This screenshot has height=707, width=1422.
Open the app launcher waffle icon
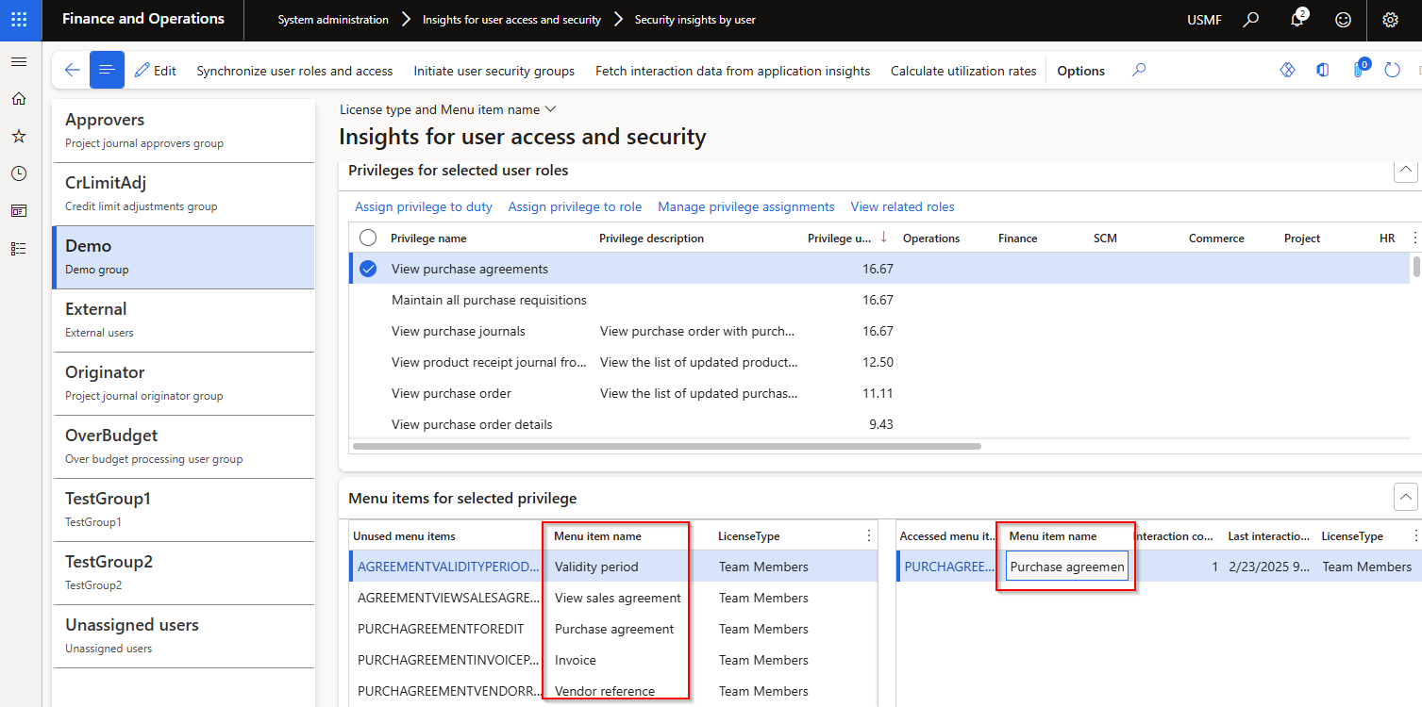pos(19,20)
